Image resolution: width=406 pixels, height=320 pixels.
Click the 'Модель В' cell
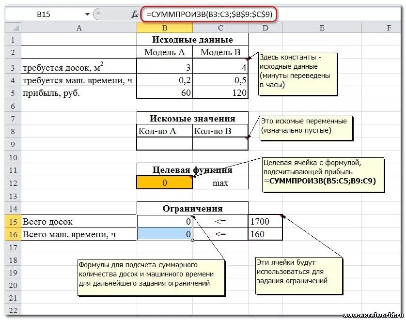[220, 52]
